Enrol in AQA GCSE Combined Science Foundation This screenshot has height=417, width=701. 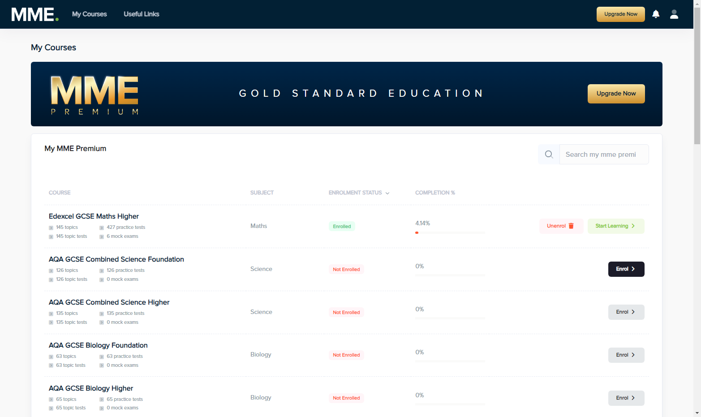626,269
